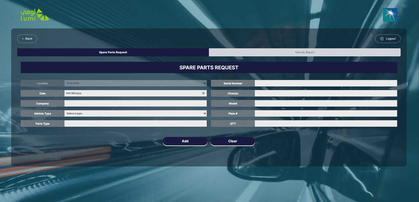This screenshot has height=202, width=419.
Task: Expand the Location dropdown showing DHAHRAN
Action: pos(135,83)
